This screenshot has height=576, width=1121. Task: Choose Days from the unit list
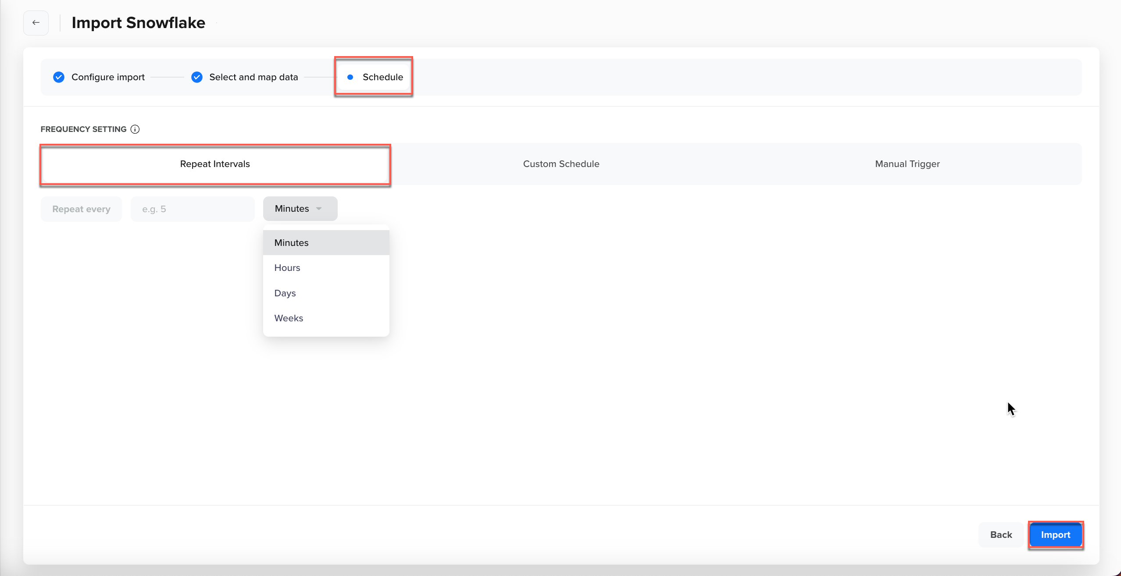tap(285, 293)
